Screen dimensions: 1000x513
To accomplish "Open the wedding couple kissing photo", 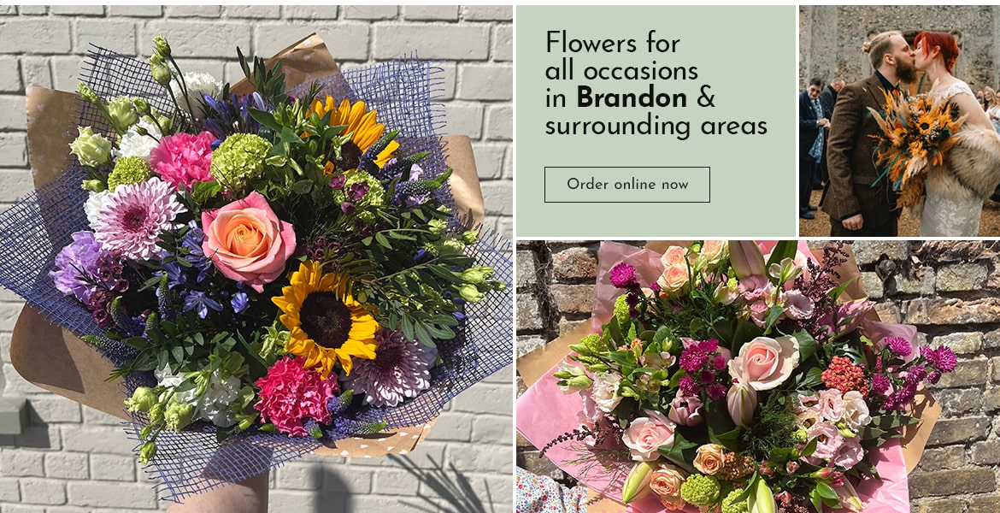I will (x=899, y=121).
